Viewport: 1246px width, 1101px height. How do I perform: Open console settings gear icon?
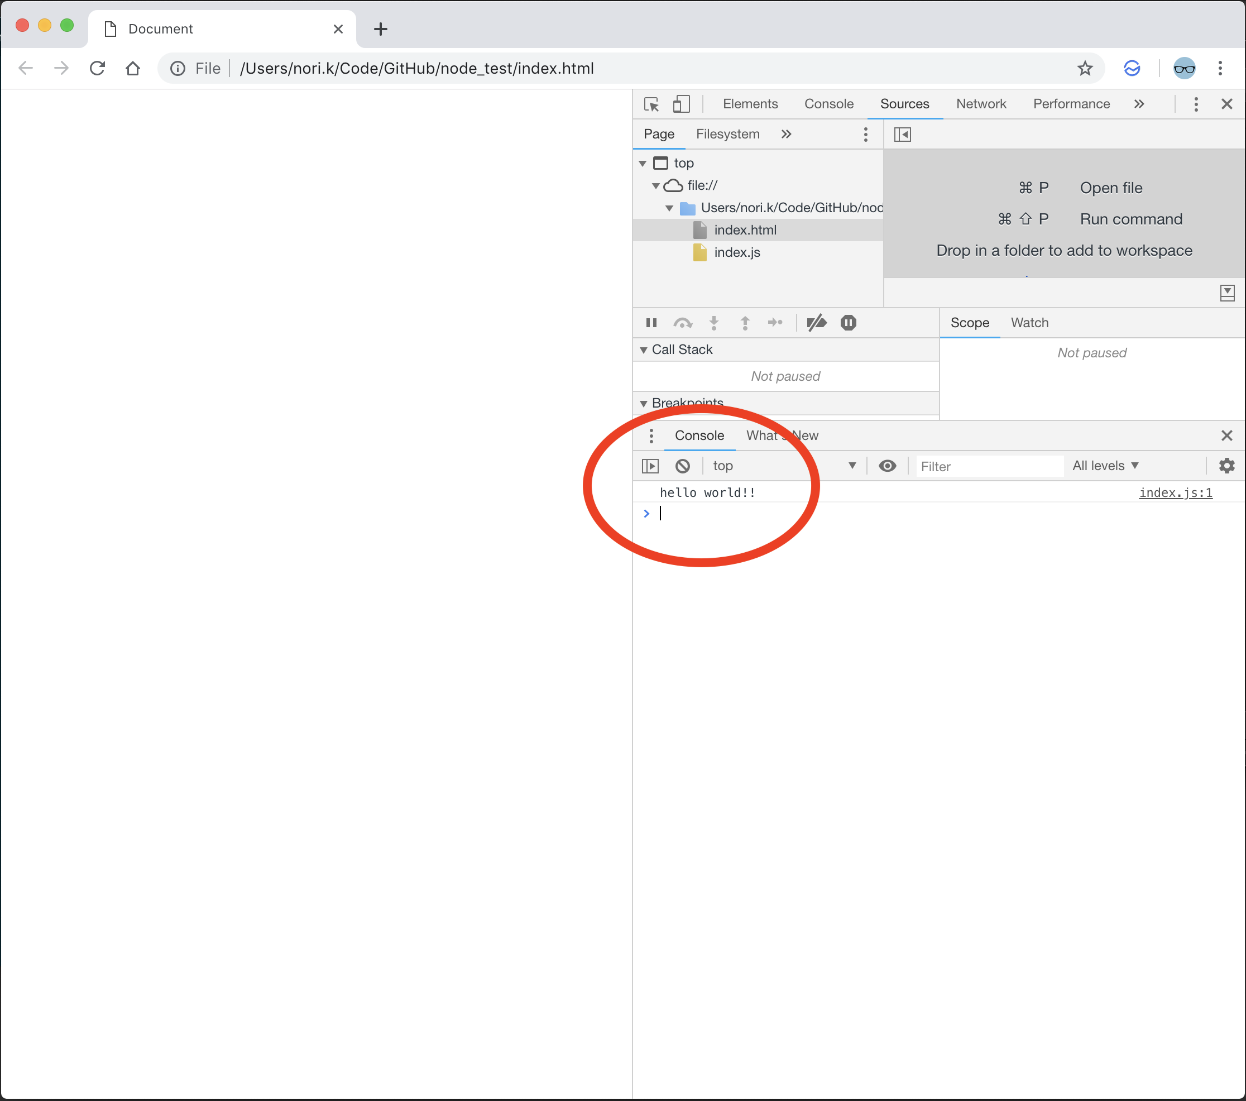1226,466
